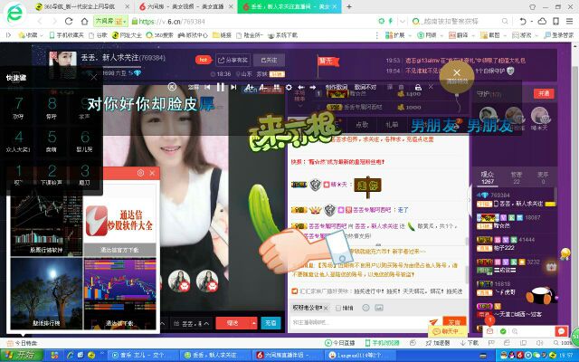The image size is (579, 362).
Task: Toggle the 悄悄 whisper checkbox
Action: tap(338, 308)
